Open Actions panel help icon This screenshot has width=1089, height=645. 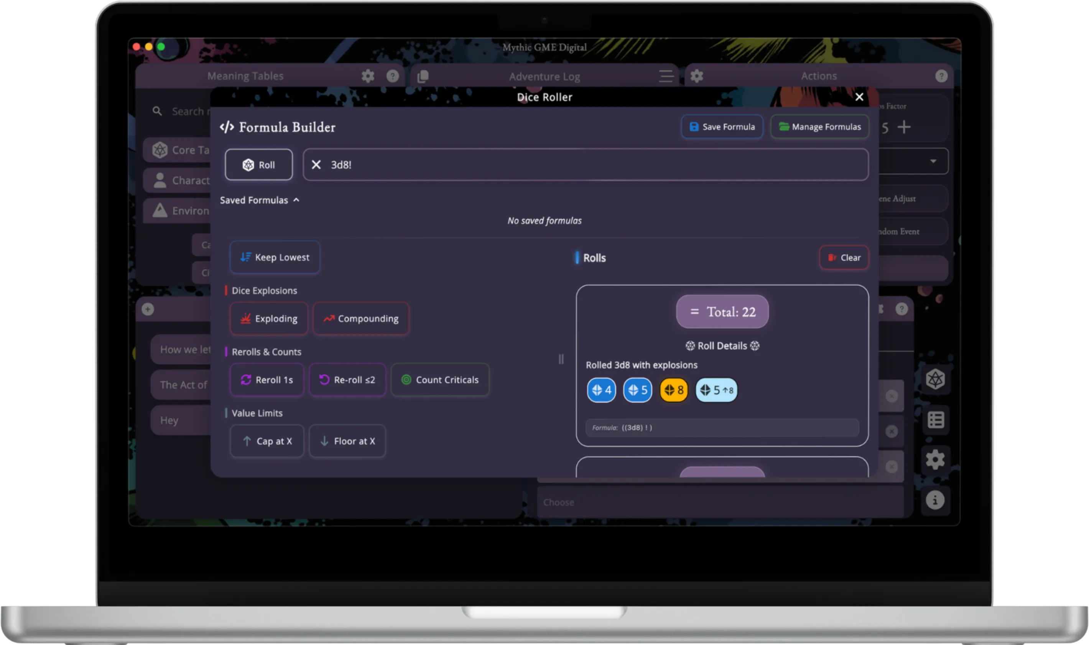(x=941, y=76)
